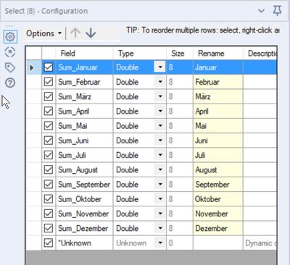Uncheck the Sum_Juli field checkbox
Viewport: 290px width, 265px height.
[49, 155]
